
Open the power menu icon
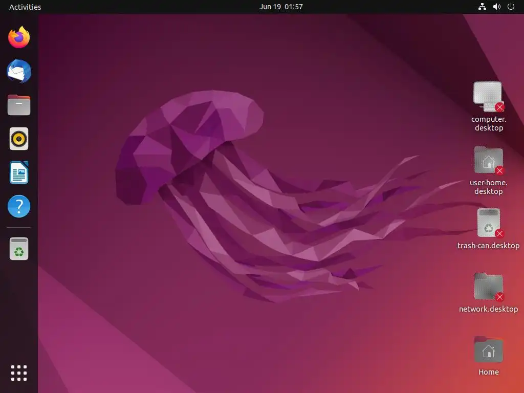click(x=511, y=7)
